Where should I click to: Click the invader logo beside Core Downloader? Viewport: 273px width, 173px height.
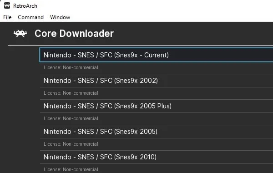(20, 33)
